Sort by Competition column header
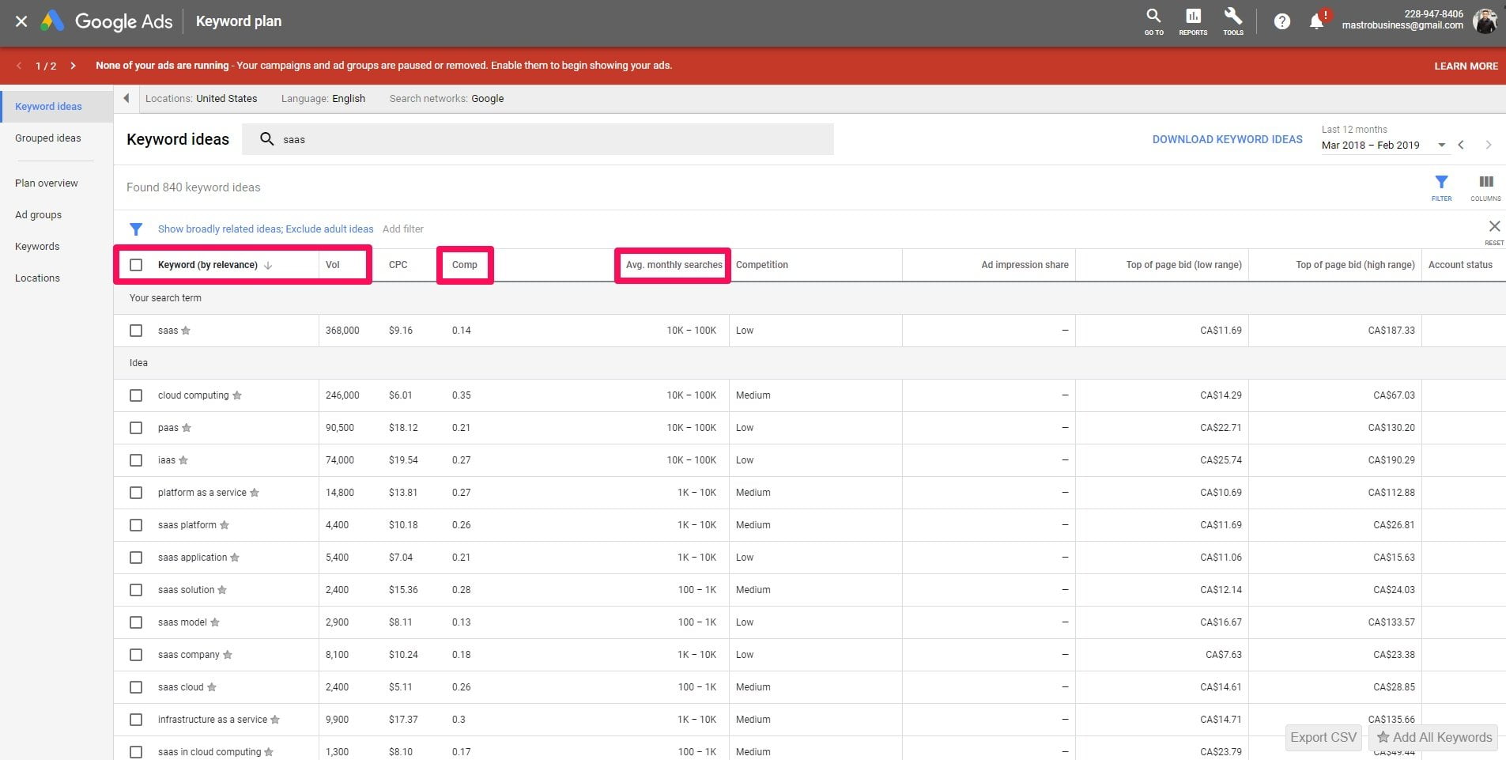Image resolution: width=1506 pixels, height=760 pixels. [761, 265]
